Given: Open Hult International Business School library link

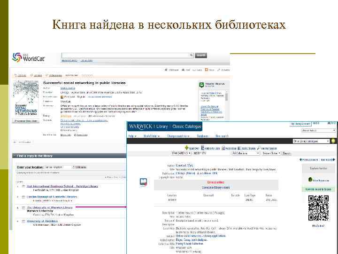Looking at the screenshot, I should (x=62, y=186).
